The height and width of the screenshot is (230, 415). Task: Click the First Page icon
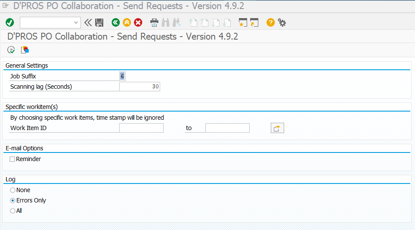(x=193, y=22)
